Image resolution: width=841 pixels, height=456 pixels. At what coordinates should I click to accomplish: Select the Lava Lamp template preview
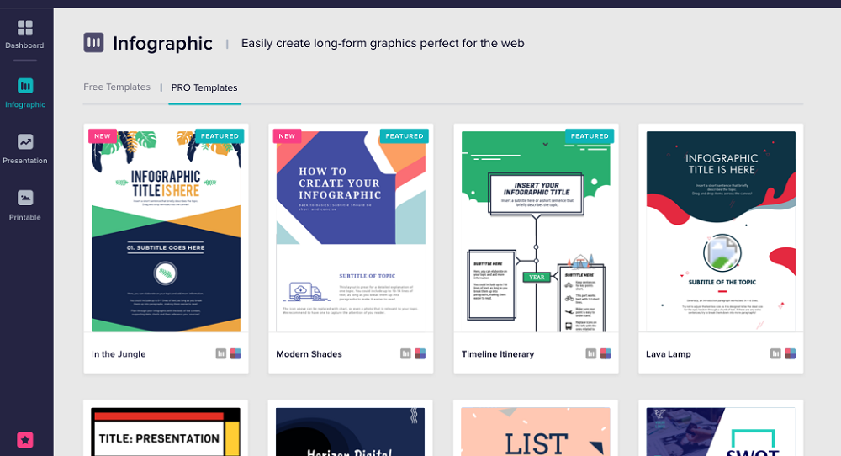(x=721, y=231)
